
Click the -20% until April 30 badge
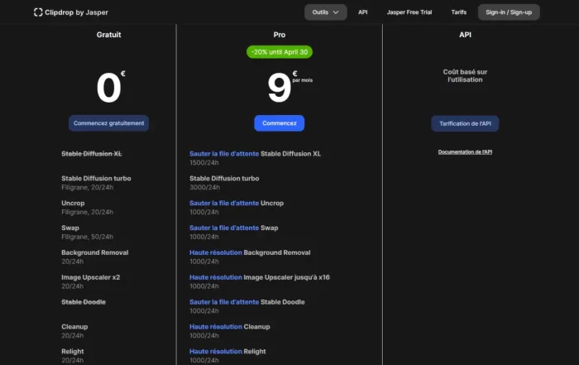point(280,52)
